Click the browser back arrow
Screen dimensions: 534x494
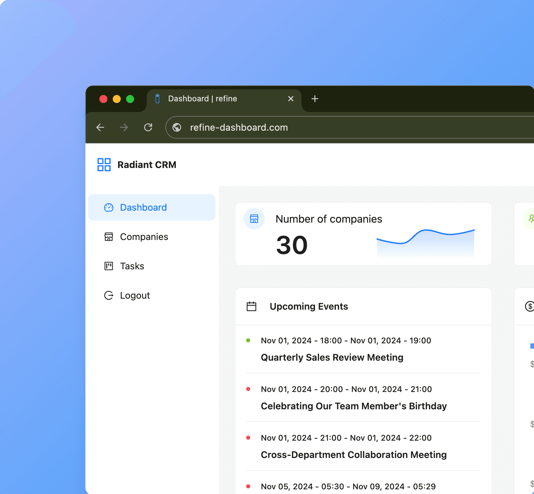100,127
